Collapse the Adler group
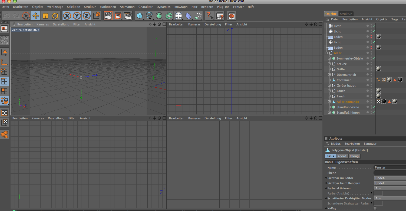This screenshot has width=406, height=211. point(326,53)
